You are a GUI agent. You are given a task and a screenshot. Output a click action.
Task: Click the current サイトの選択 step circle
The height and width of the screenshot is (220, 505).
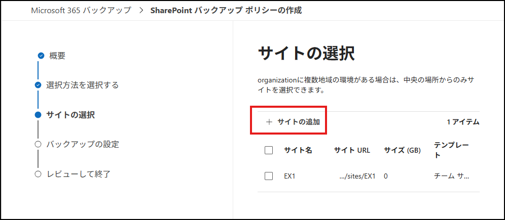(x=38, y=115)
